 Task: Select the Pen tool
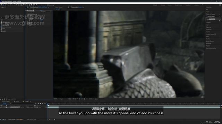coord(23,5)
